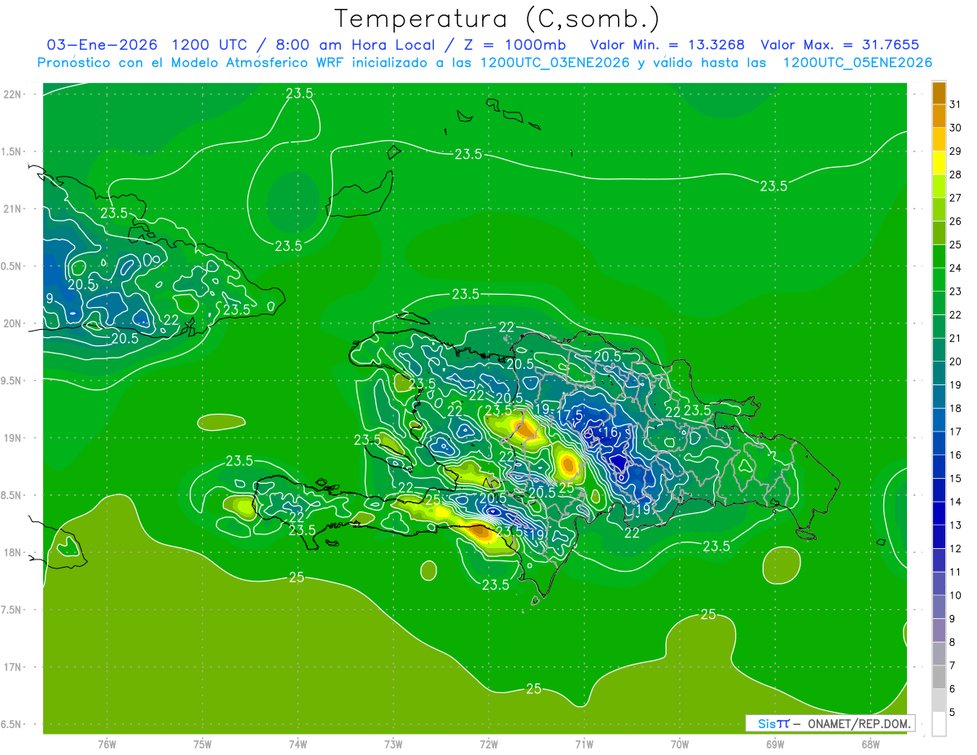Screen dimensions: 977x755
Task: Click the 18N latitude axis label
Action: tap(14, 553)
